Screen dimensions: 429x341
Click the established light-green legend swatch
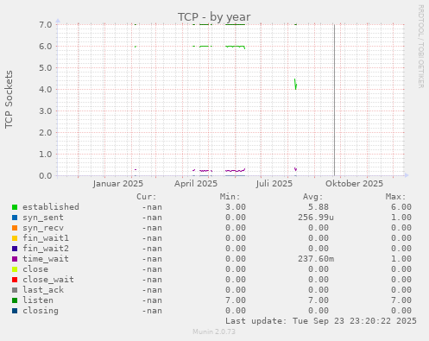[x=15, y=207]
